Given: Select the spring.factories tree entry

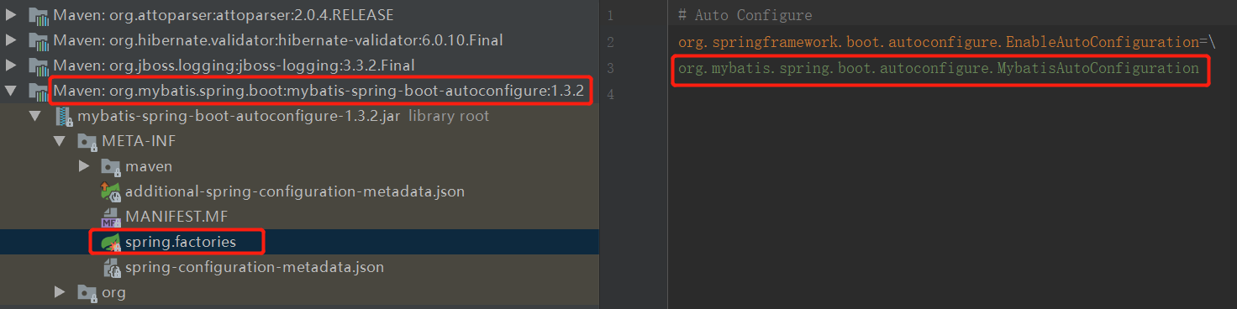Looking at the screenshot, I should tap(181, 242).
